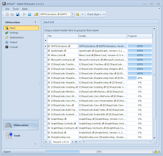
Task: Expand the WPFExtensions.dll row
Action: 49,46
